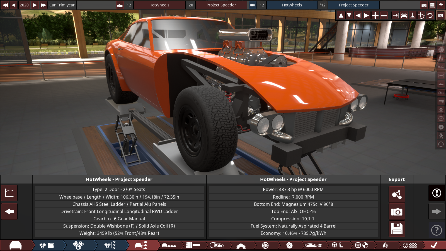Open the Project Speeder car trim selector
Viewport: 446px width, 251px height.
(221, 5)
